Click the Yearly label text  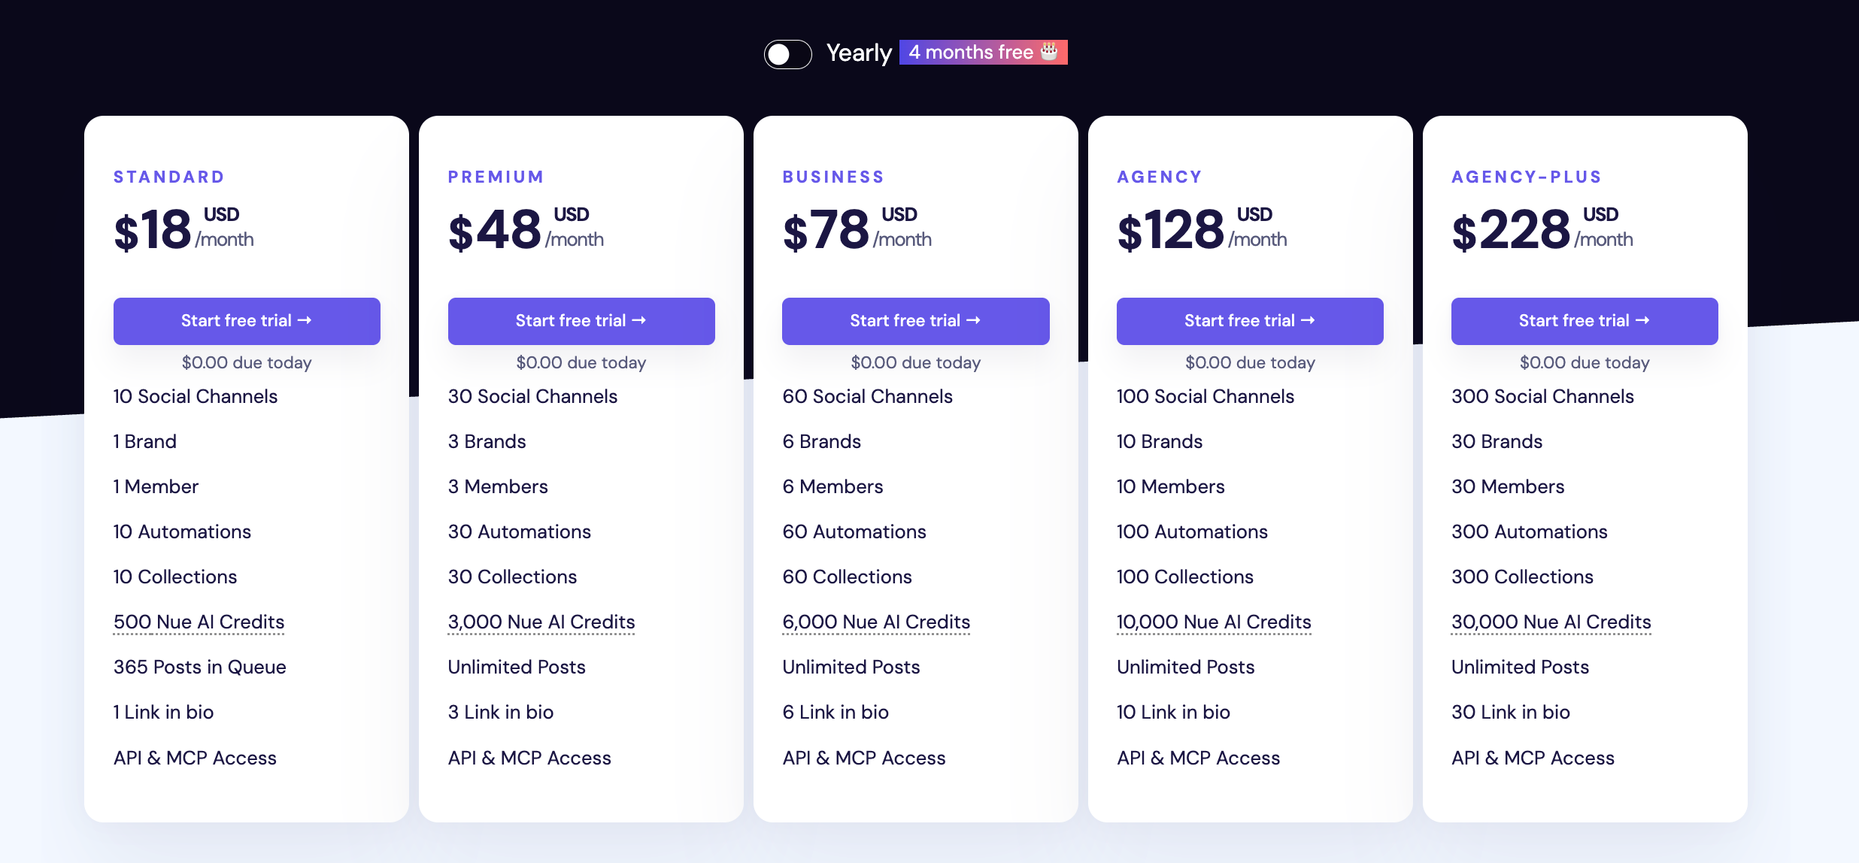pyautogui.click(x=859, y=53)
